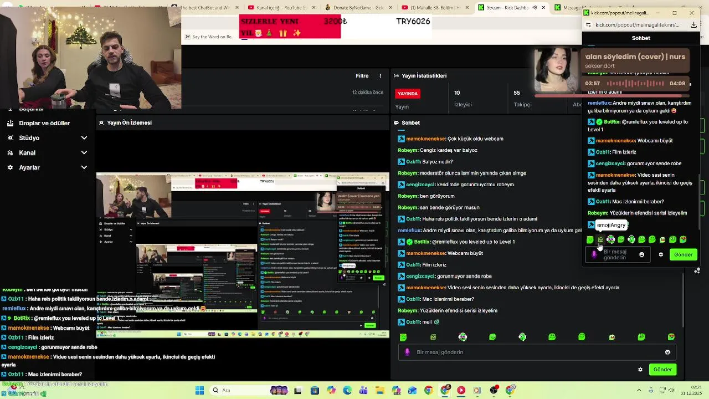Click Sohbet panel header icon

[x=396, y=123]
